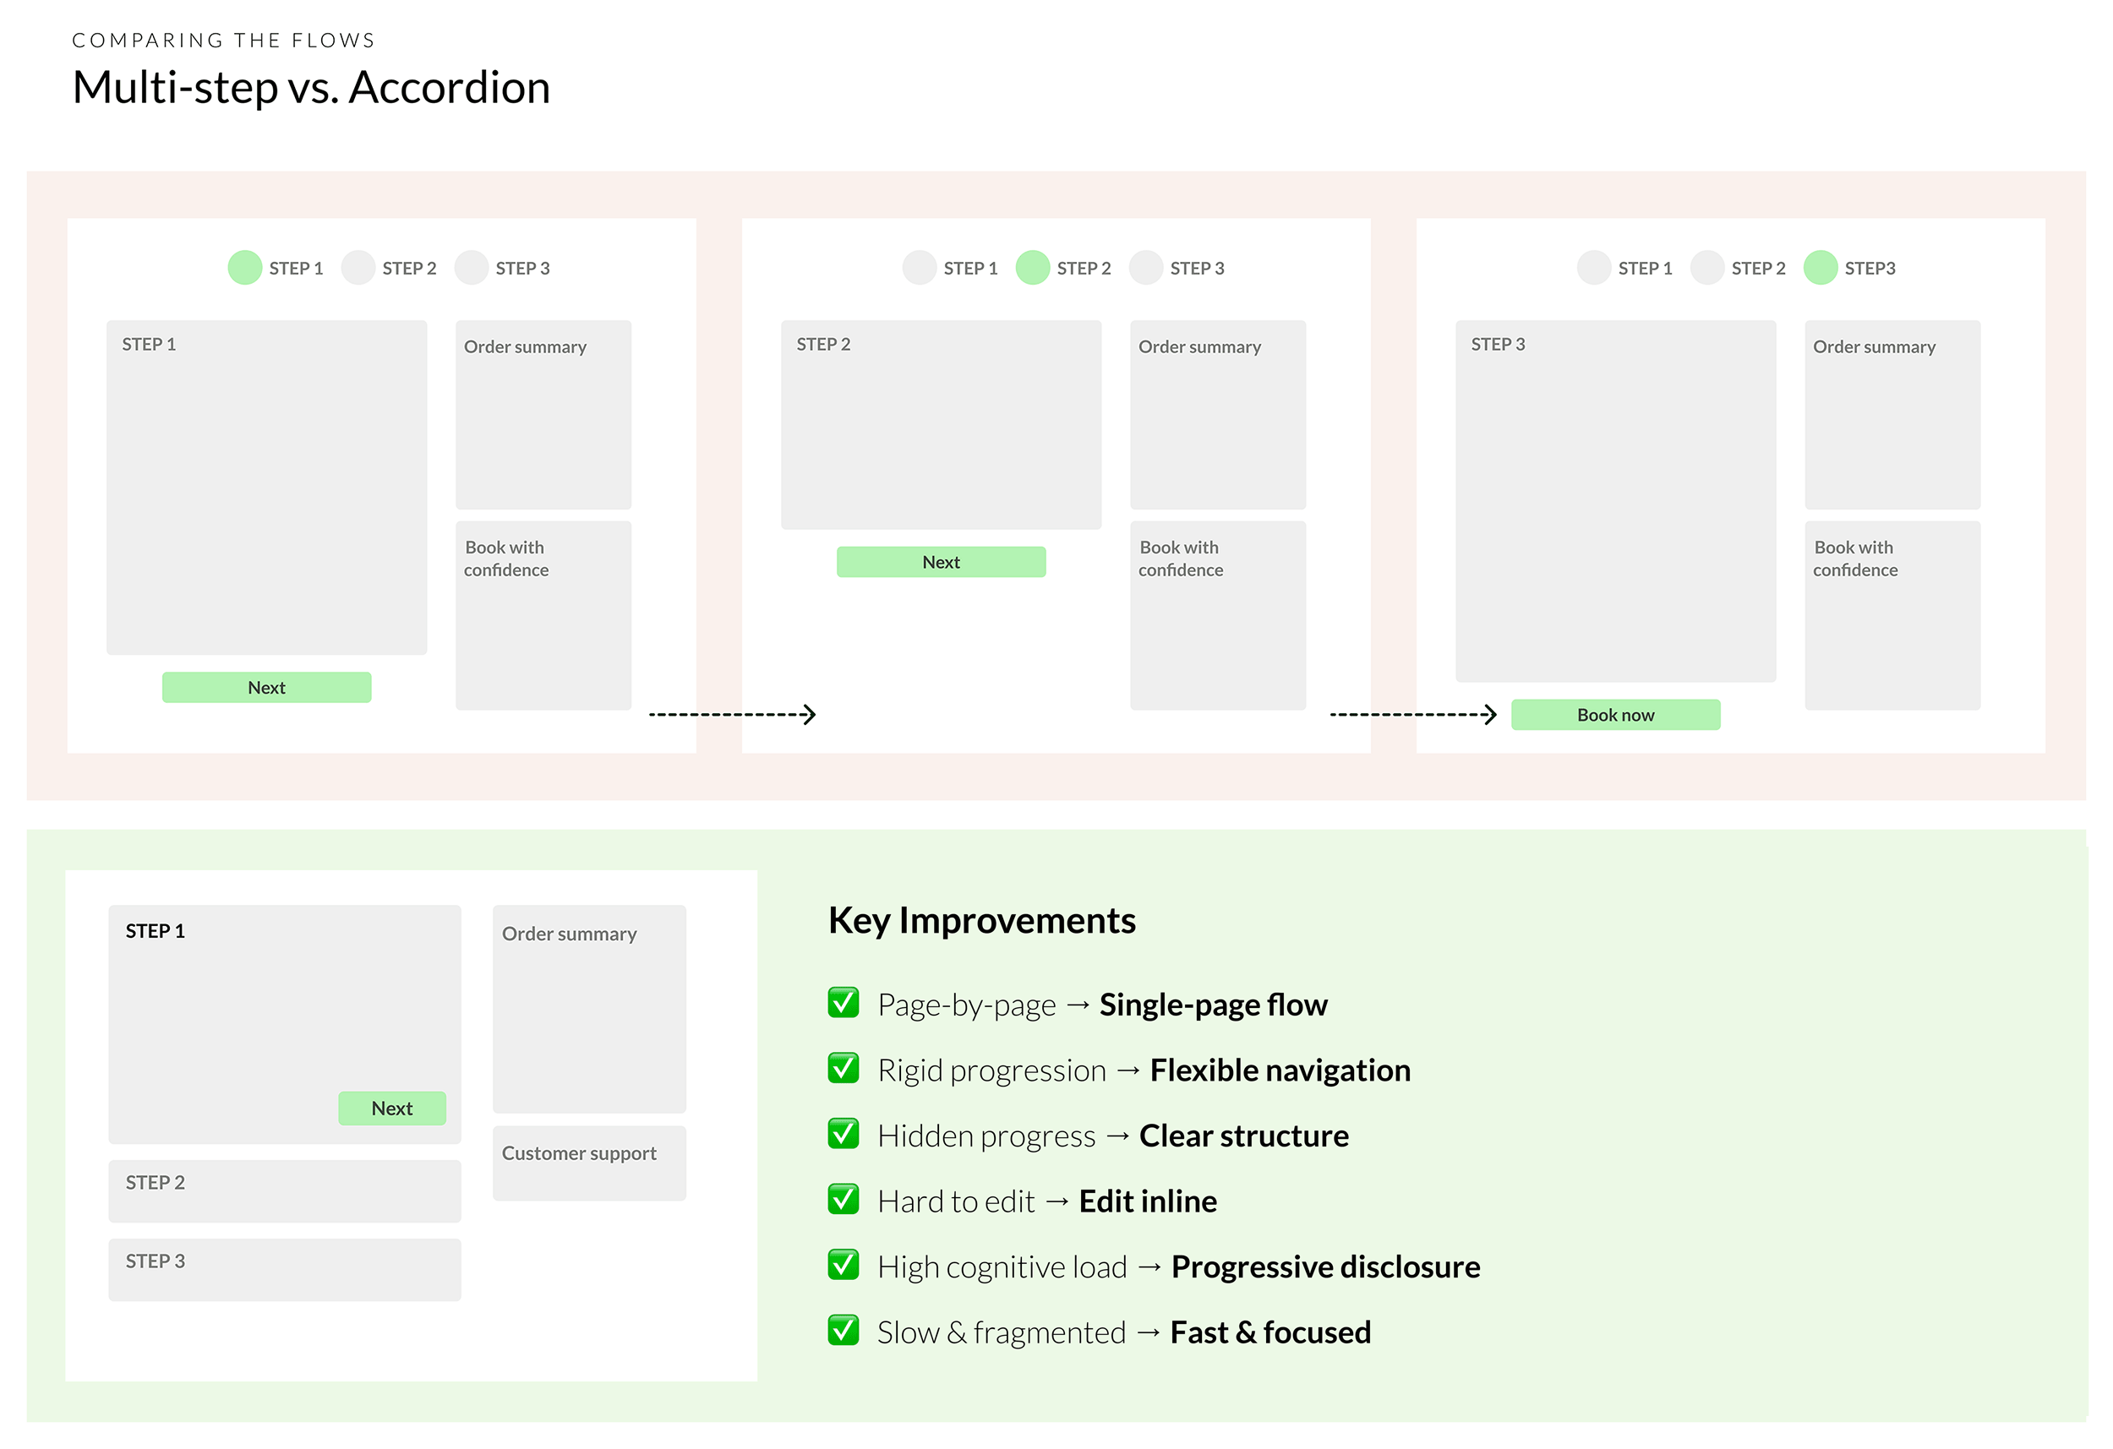
Task: Click the green STEP 2 circle in middle wireframe
Action: (x=1032, y=268)
